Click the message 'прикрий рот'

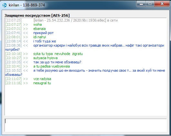pyautogui.click(x=44, y=33)
